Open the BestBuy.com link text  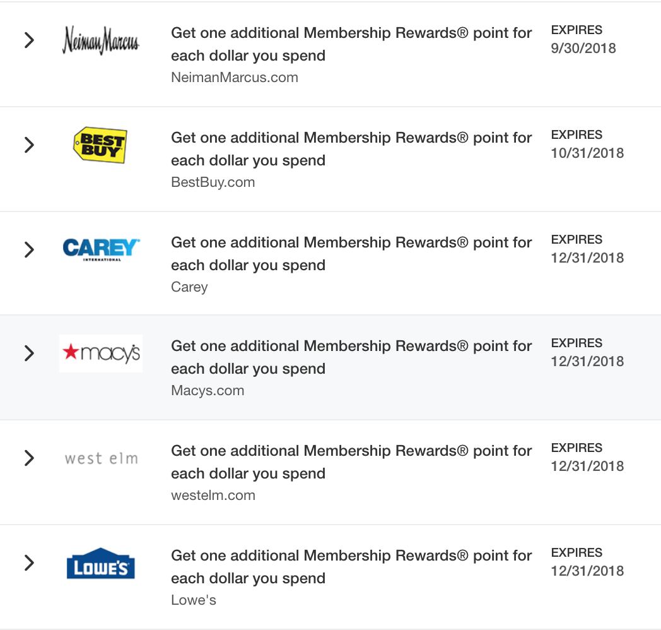coord(213,182)
